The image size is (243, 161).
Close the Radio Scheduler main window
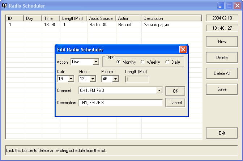tap(237, 6)
